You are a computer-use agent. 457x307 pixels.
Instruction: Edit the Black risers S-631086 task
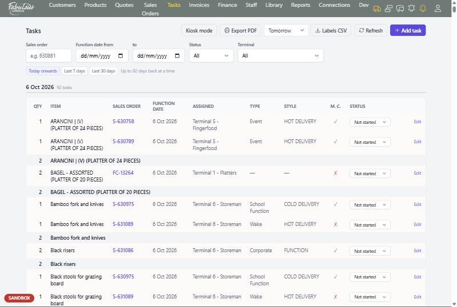point(418,251)
